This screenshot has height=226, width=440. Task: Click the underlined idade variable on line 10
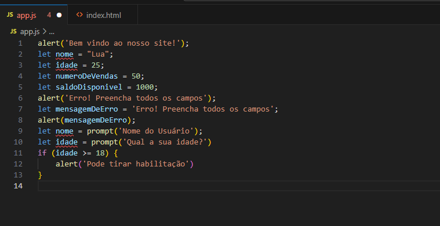(67, 142)
